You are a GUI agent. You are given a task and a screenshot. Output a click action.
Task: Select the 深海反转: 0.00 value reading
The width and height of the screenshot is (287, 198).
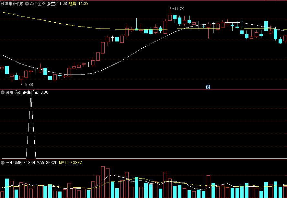[x=36, y=92]
